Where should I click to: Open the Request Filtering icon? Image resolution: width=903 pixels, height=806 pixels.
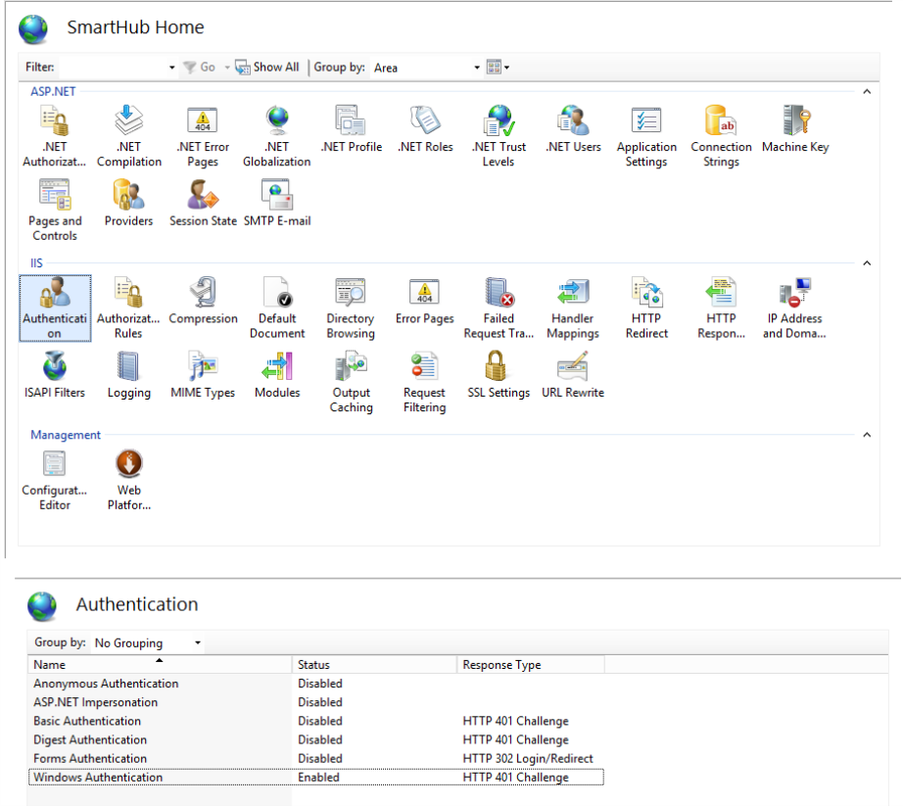coord(424,381)
